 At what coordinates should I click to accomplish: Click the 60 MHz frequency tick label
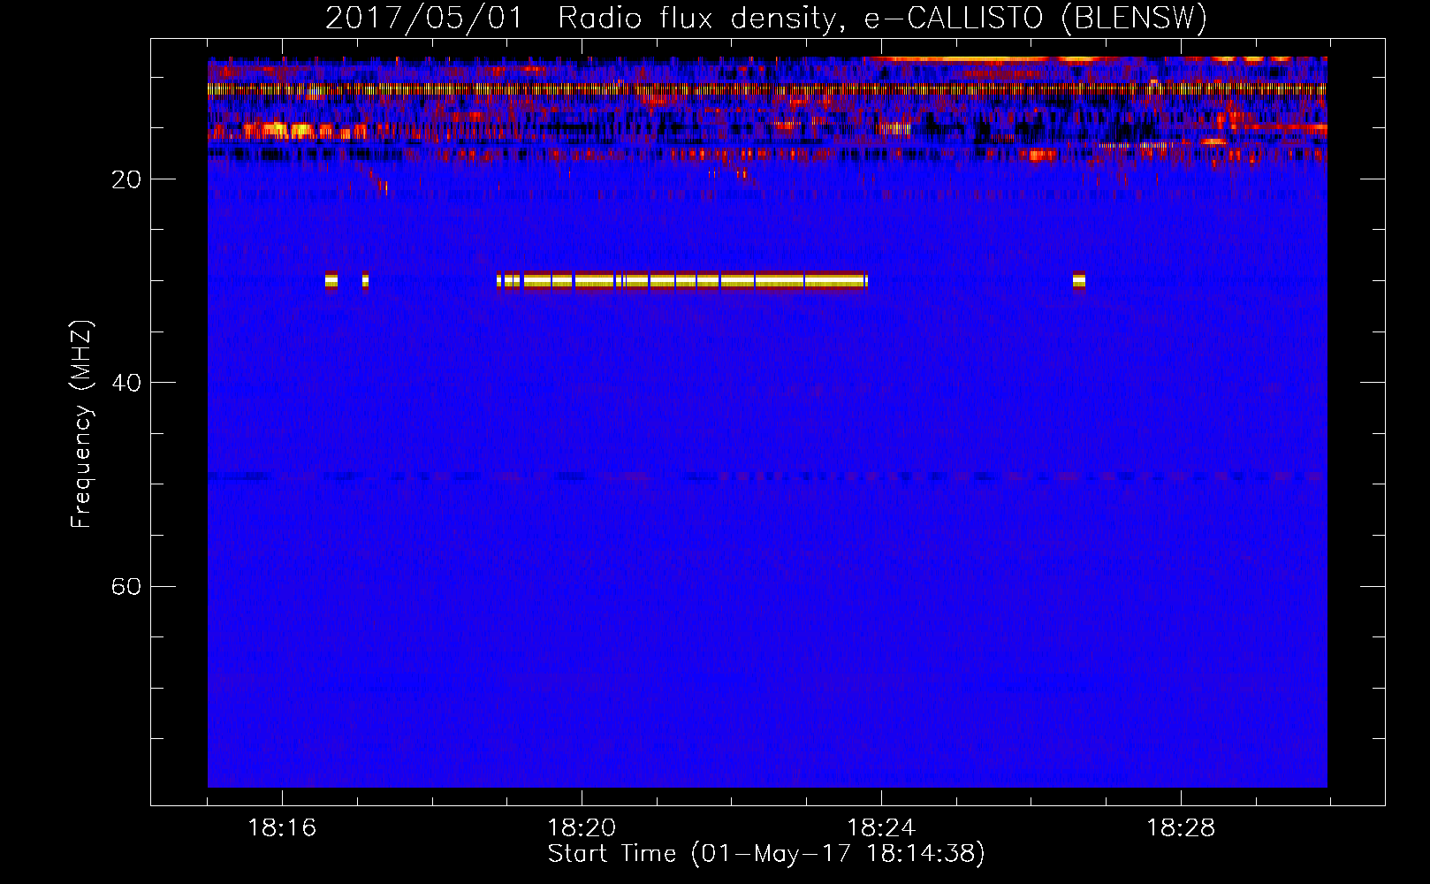pyautogui.click(x=126, y=586)
